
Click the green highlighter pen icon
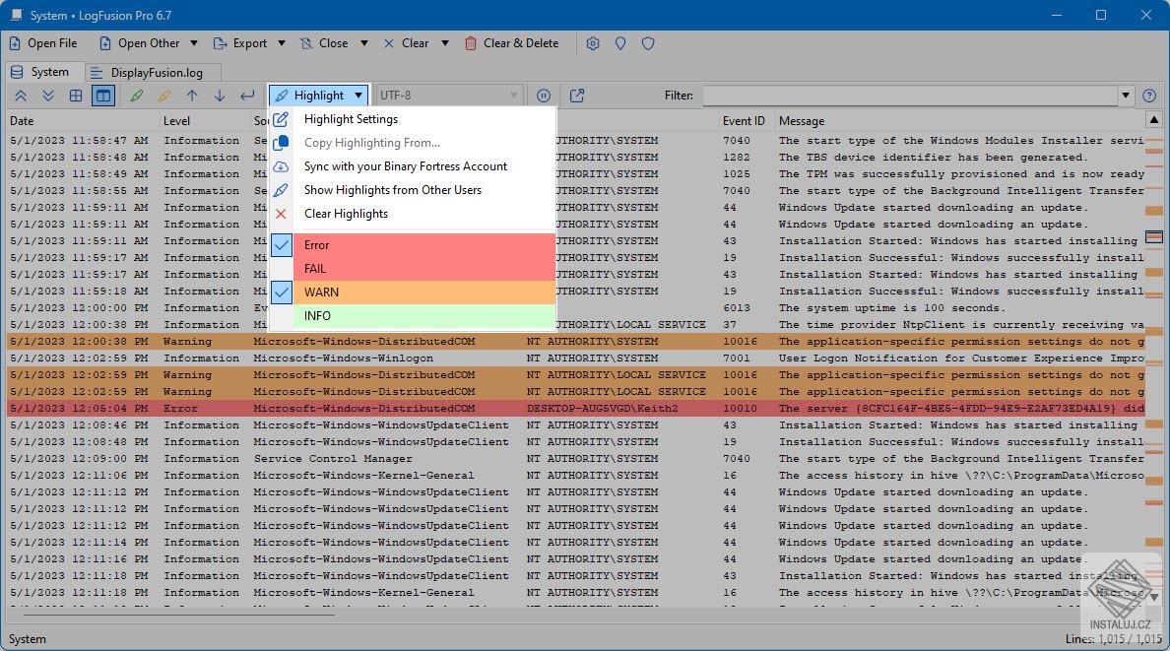[137, 96]
